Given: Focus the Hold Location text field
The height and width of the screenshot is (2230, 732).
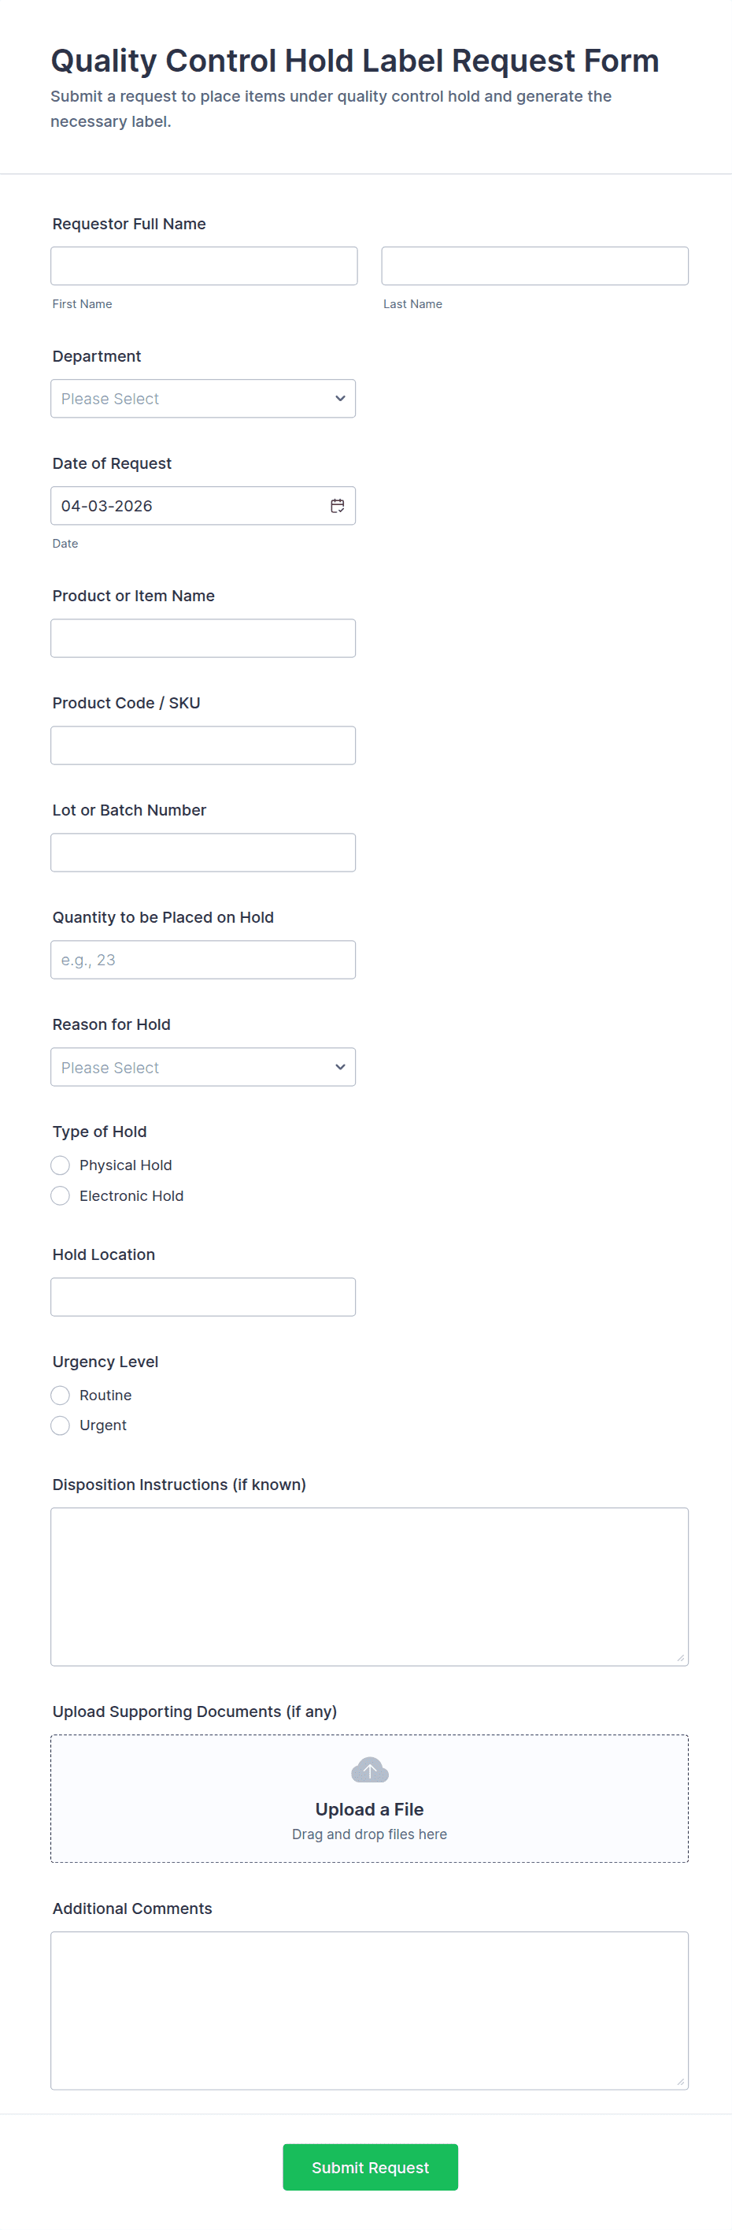Looking at the screenshot, I should 203,1297.
